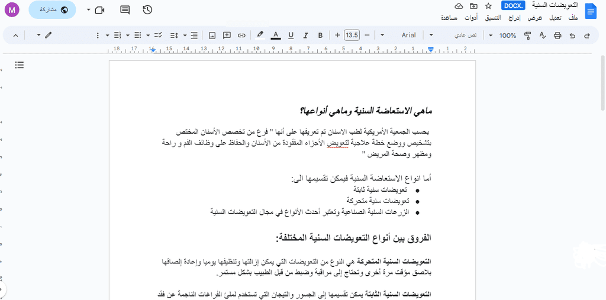Toggle underline formatting
Screen dimensions: 606x300
coord(291,36)
